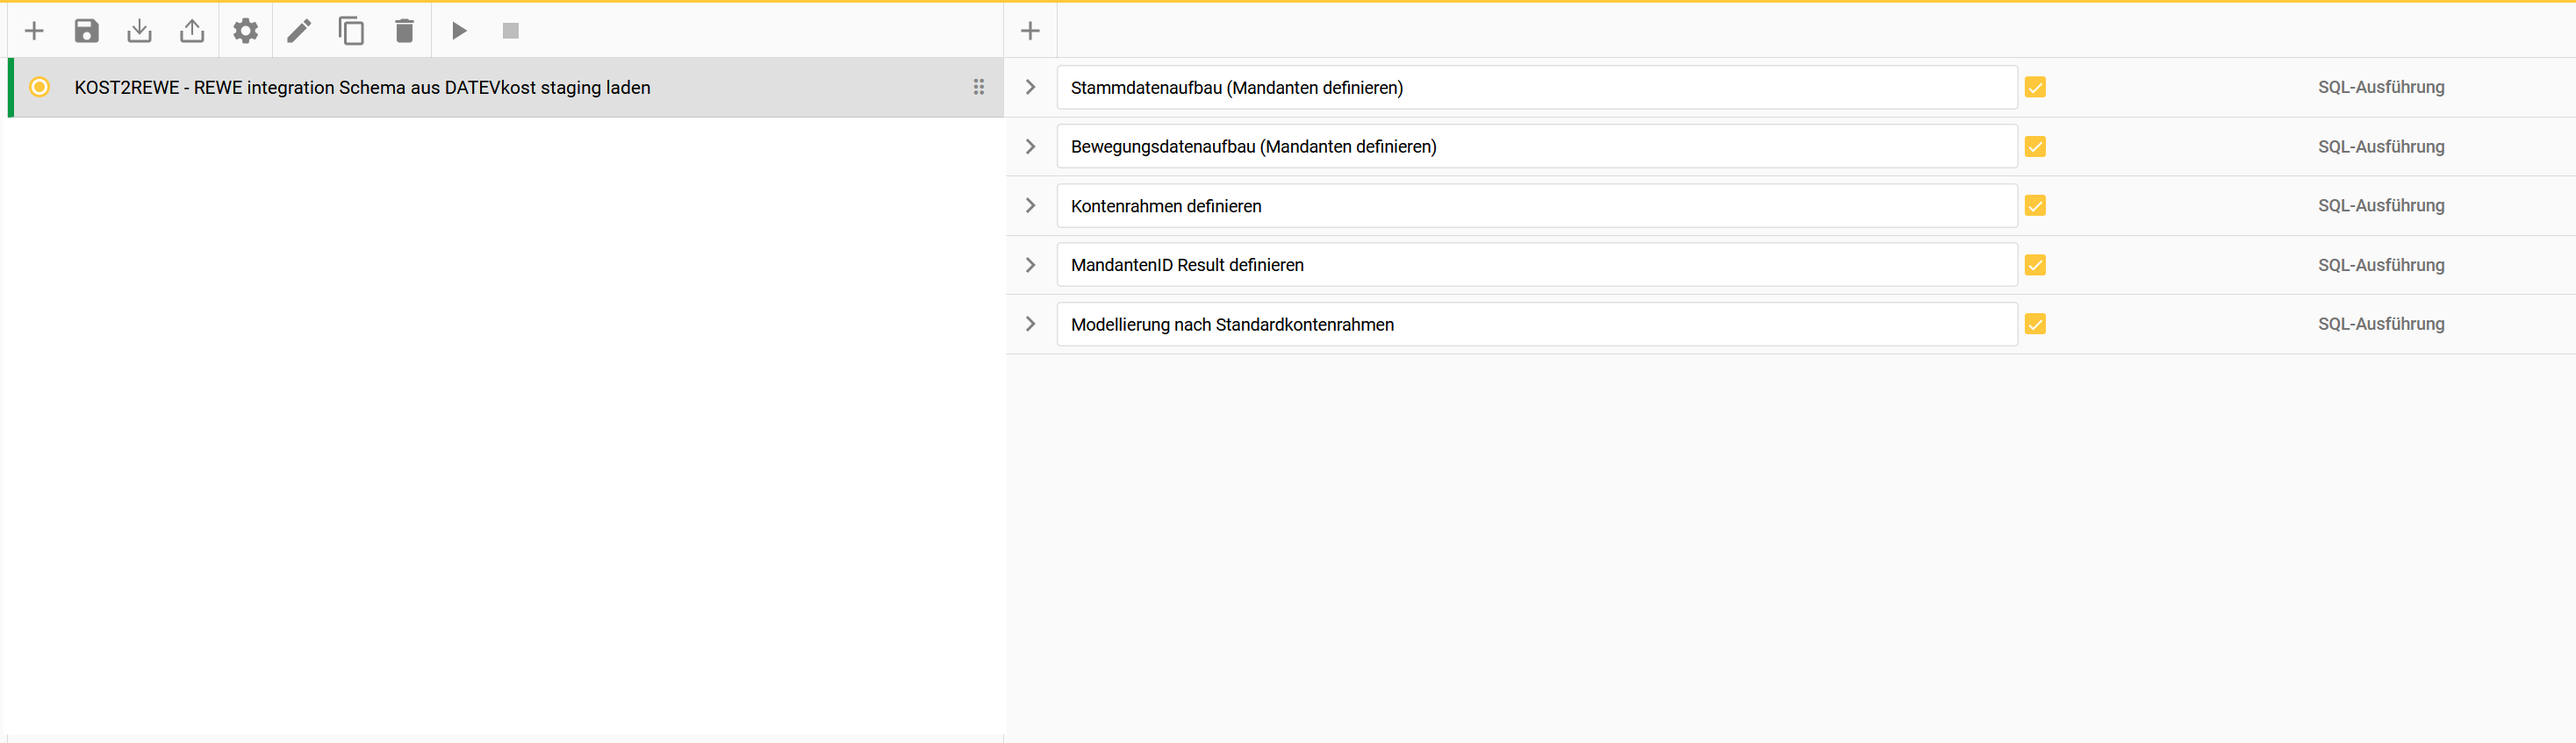Expand the Stammdatenaufbau step row
The width and height of the screenshot is (2576, 743).
point(1030,87)
